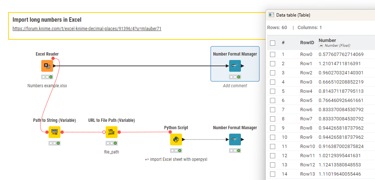Image resolution: width=375 pixels, height=180 pixels.
Task: Check the checkbox for Row0
Action: pyautogui.click(x=273, y=54)
